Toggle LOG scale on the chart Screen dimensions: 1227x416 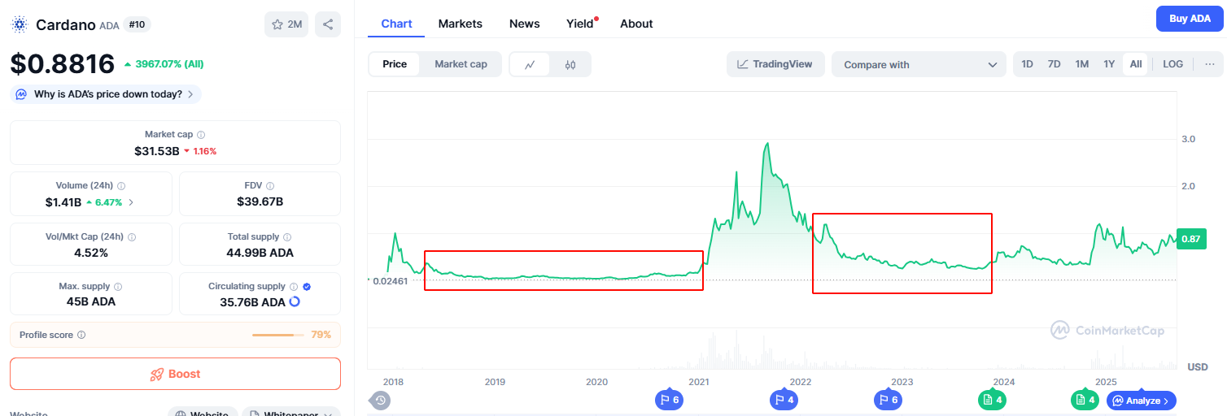coord(1172,64)
